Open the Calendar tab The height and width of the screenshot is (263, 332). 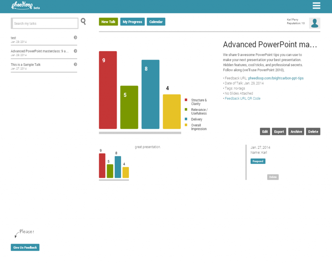(x=156, y=22)
